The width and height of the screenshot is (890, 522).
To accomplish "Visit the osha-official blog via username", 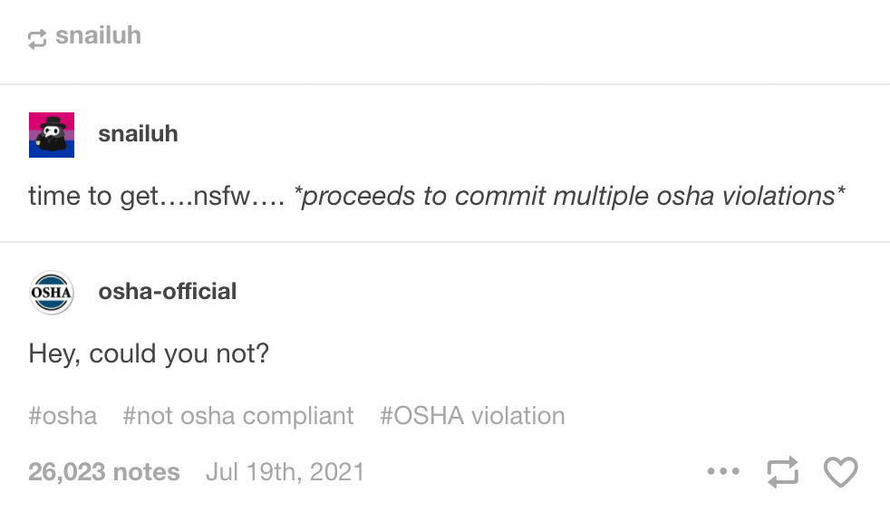I will click(x=168, y=292).
